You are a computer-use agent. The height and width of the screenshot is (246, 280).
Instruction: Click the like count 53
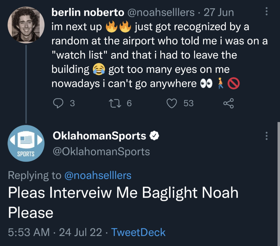coord(188,103)
